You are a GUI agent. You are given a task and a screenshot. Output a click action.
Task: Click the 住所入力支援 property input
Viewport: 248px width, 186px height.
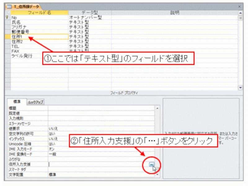point(98,164)
